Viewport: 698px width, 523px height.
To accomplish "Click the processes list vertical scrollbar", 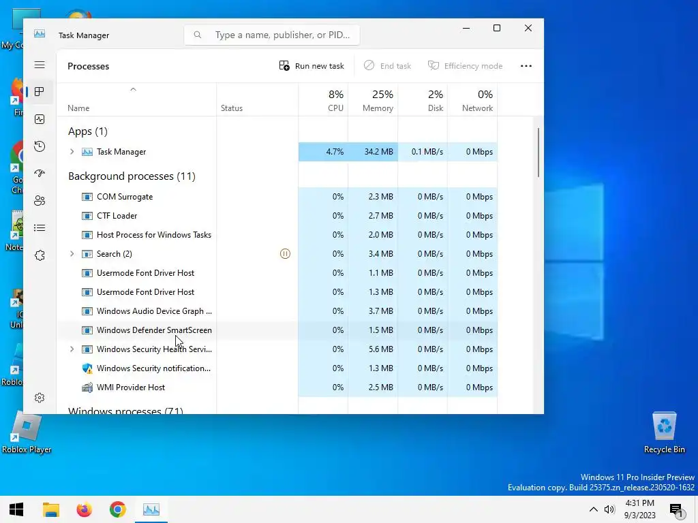I will [x=538, y=153].
